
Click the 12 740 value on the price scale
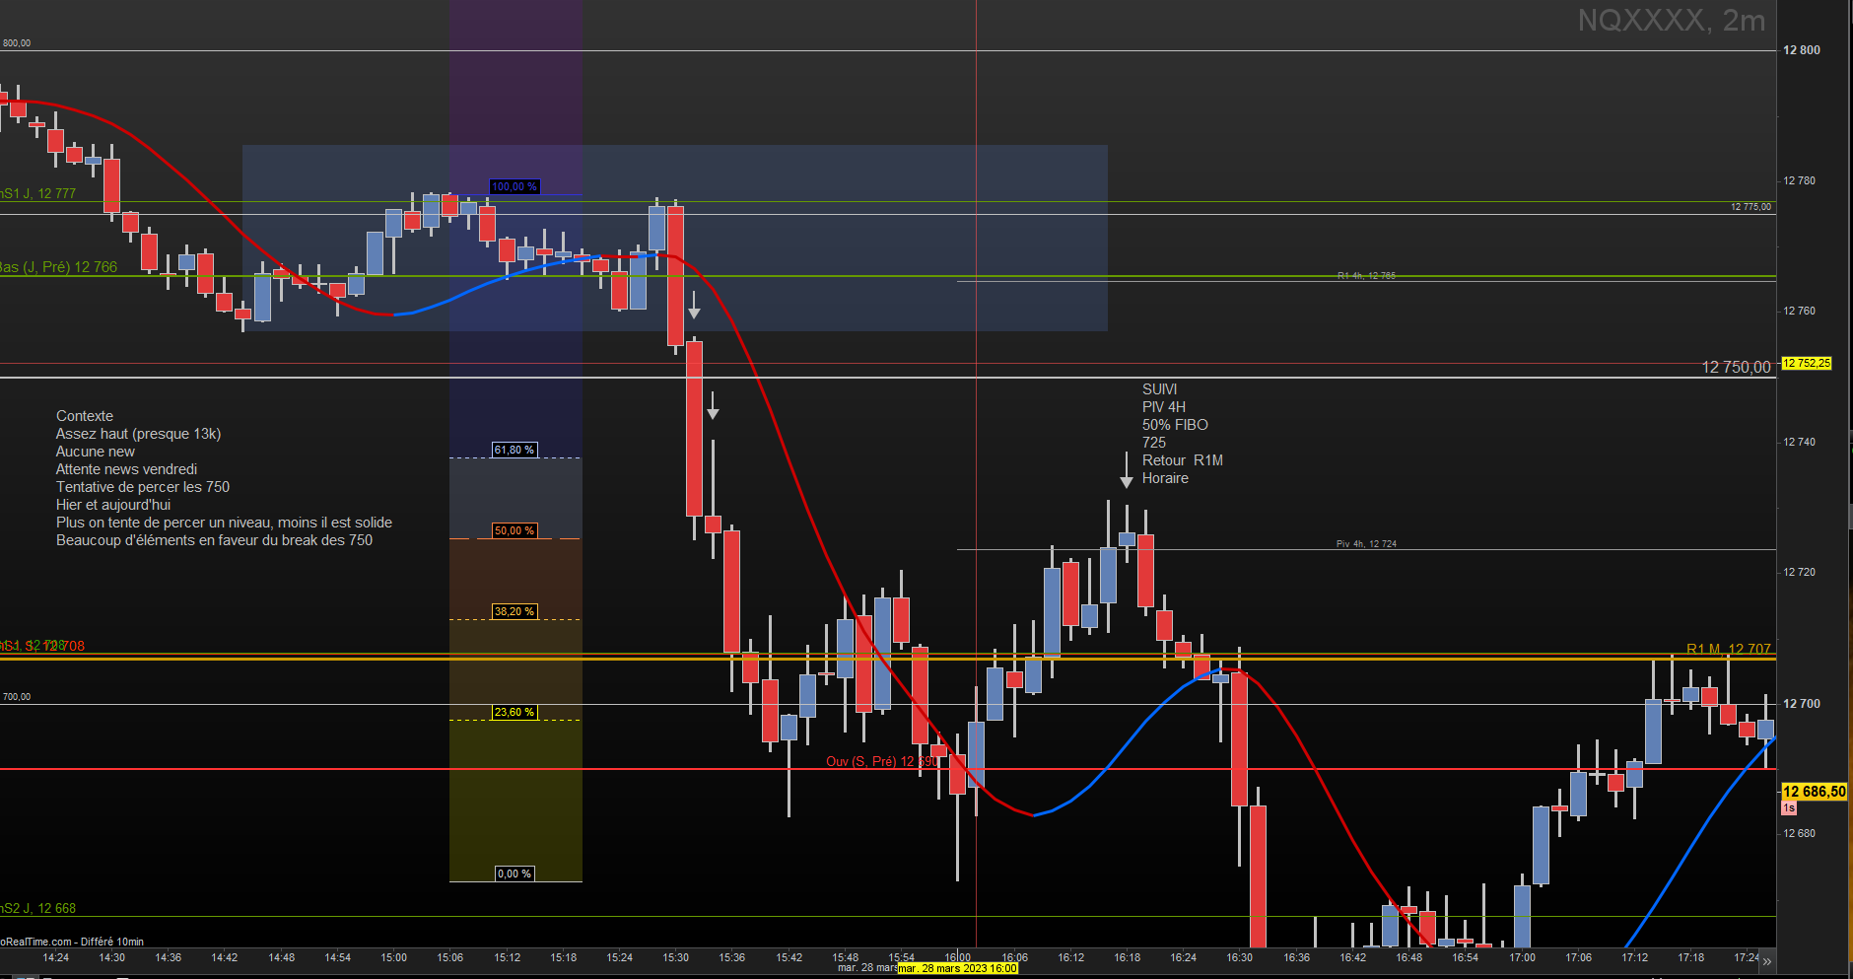[1799, 442]
